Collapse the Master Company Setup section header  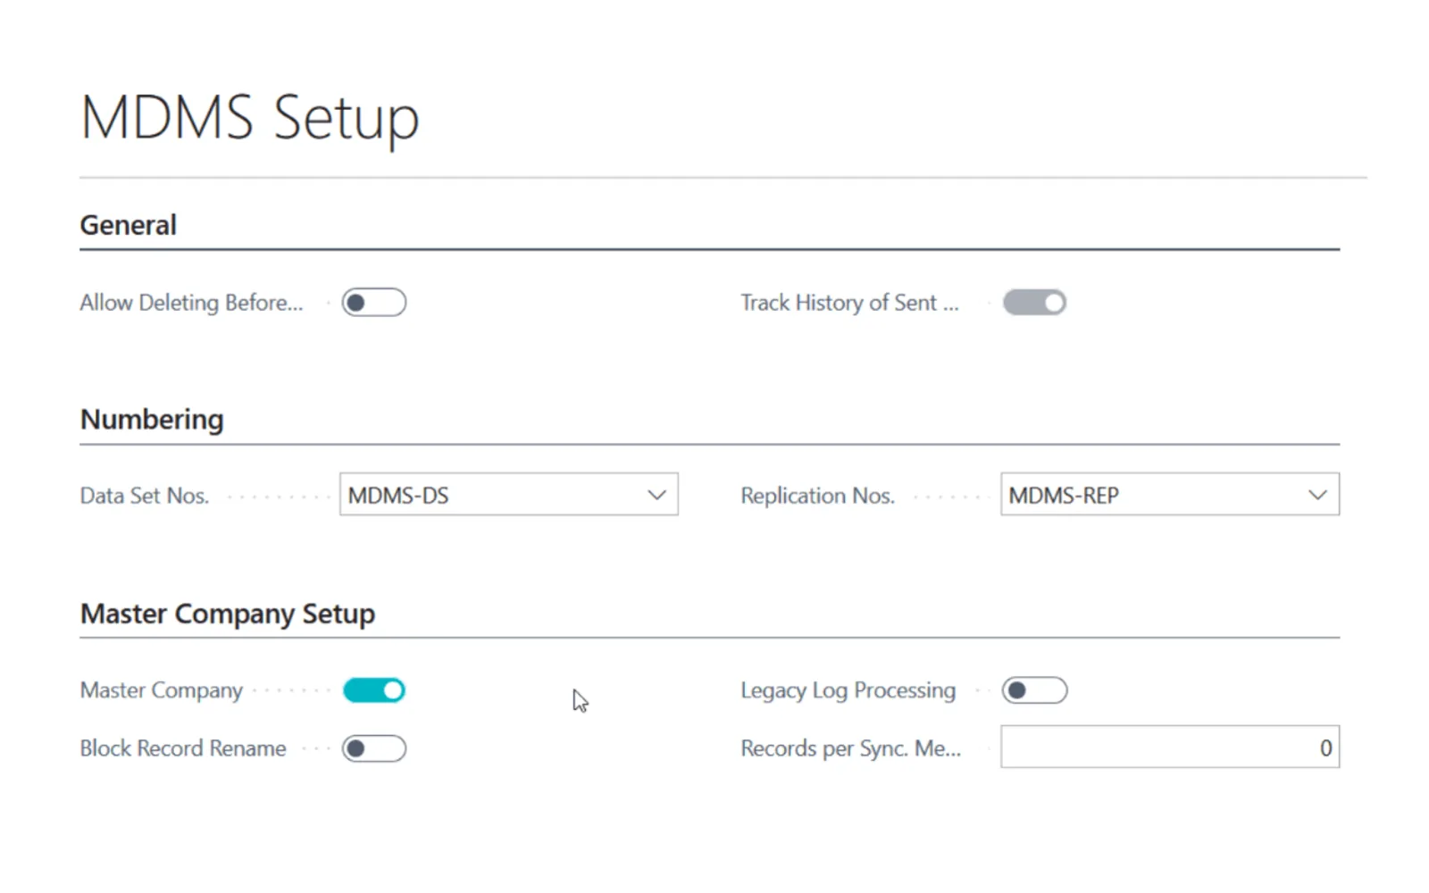(228, 613)
